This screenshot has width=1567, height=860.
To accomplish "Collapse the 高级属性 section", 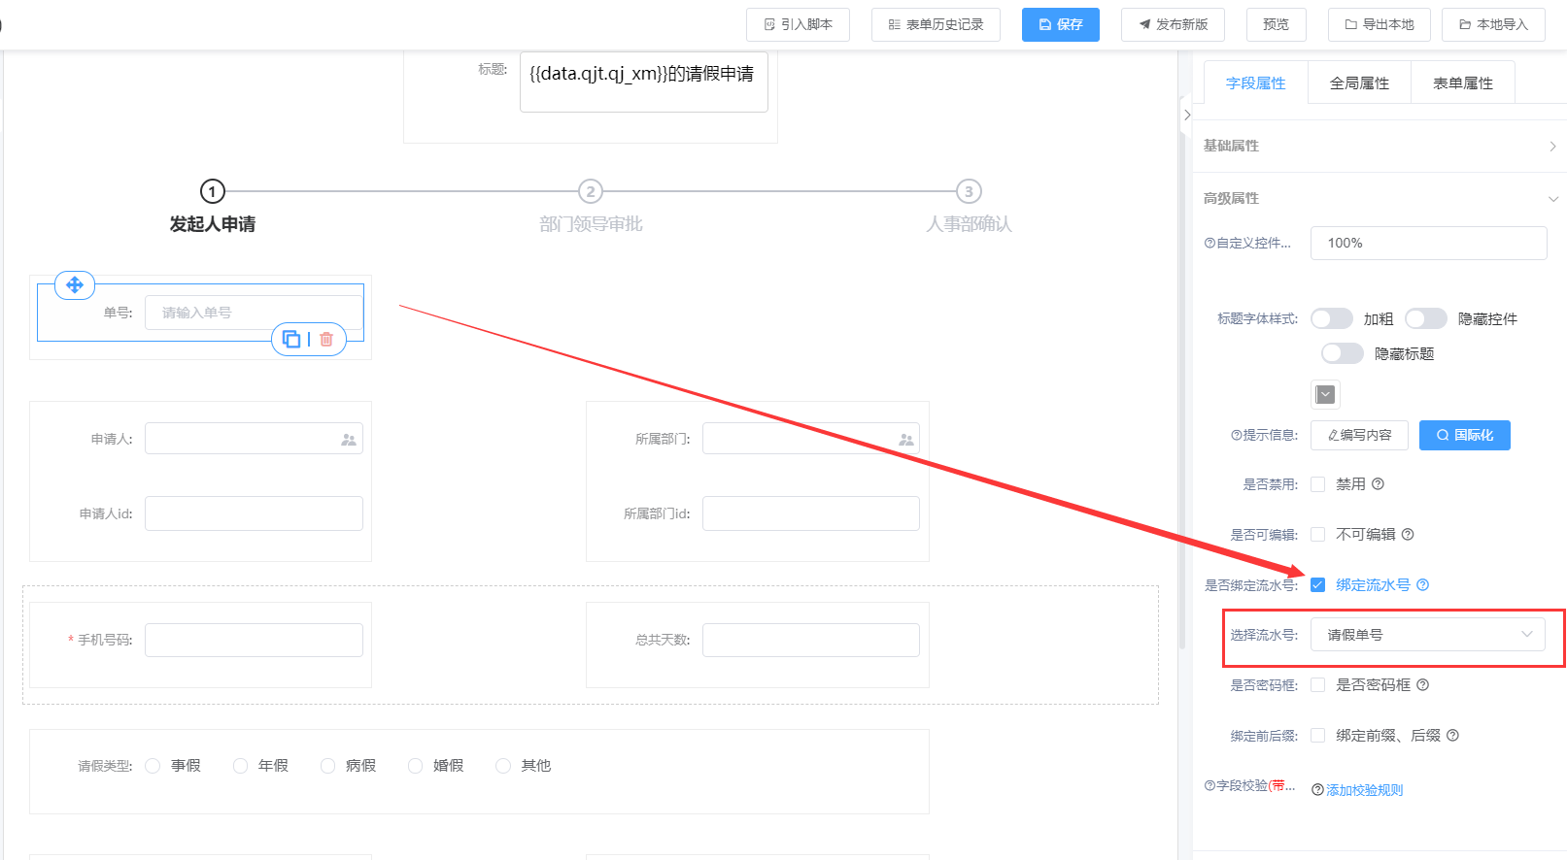I will [1380, 198].
